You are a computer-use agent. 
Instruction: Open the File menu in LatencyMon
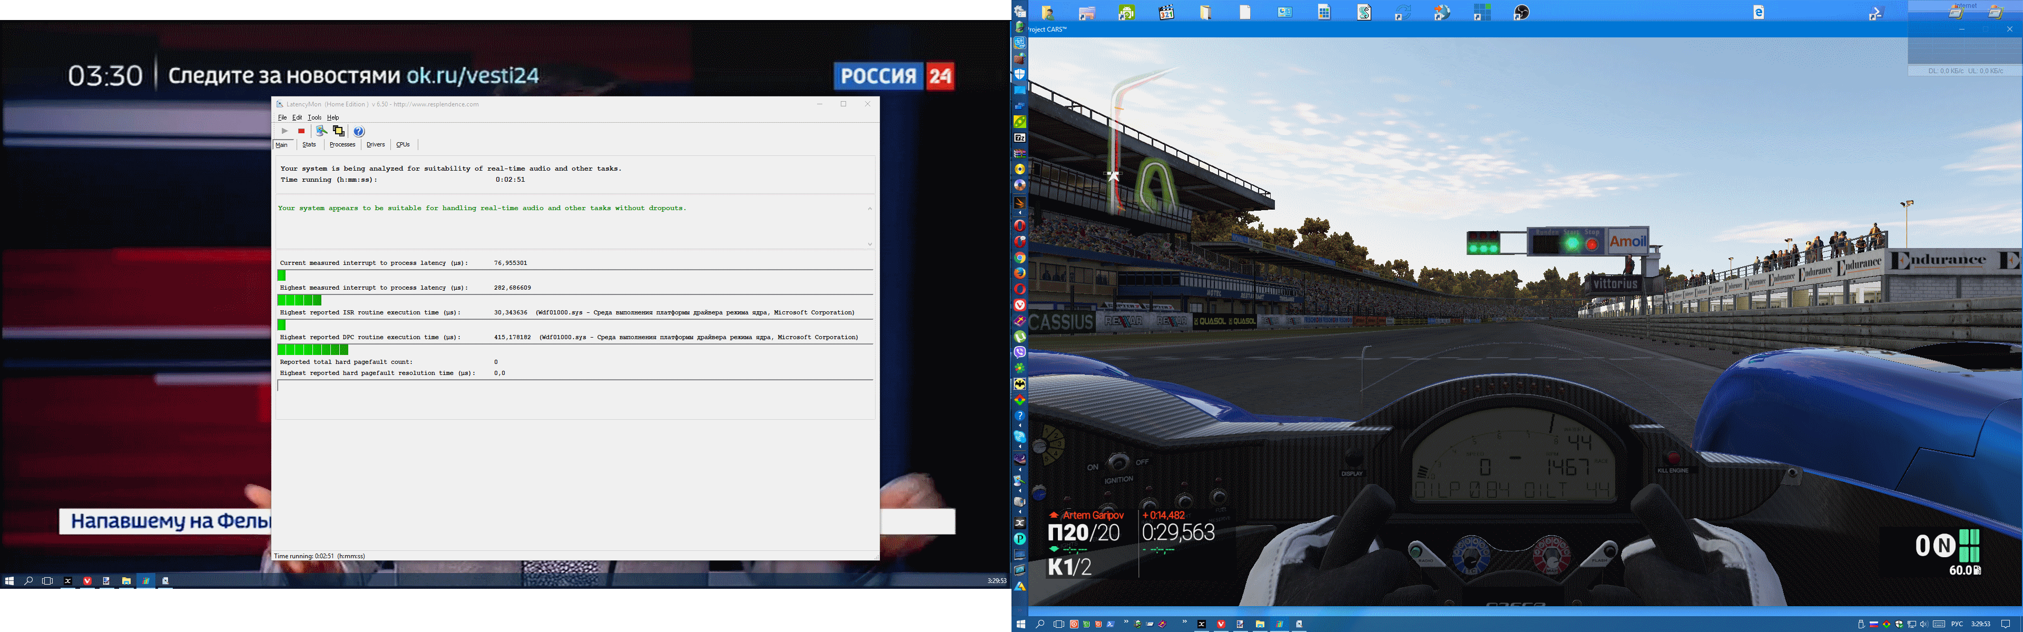pos(283,118)
